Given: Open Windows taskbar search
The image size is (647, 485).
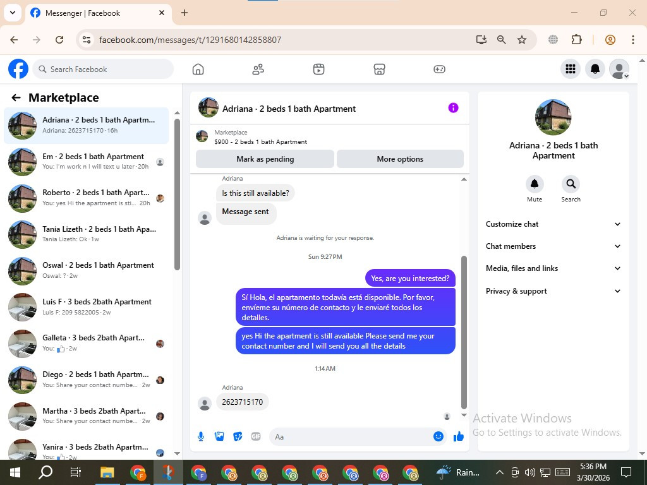Looking at the screenshot, I should (x=45, y=472).
